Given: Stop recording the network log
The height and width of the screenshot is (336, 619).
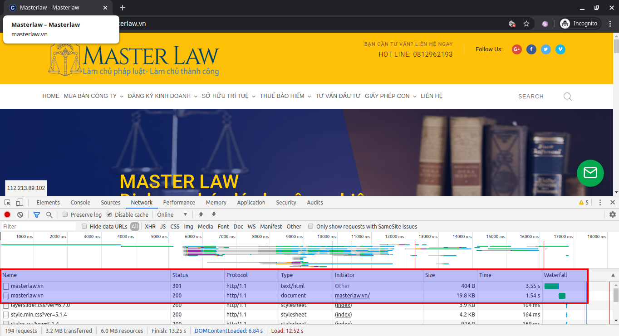Looking at the screenshot, I should tap(7, 214).
